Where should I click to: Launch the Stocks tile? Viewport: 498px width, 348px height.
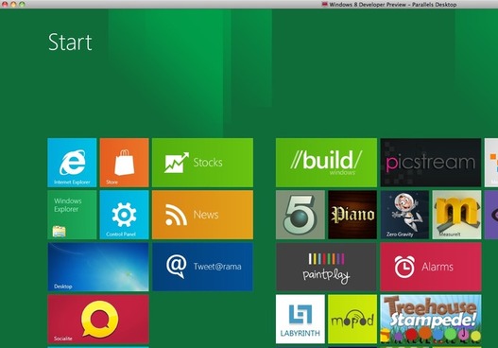click(x=202, y=163)
